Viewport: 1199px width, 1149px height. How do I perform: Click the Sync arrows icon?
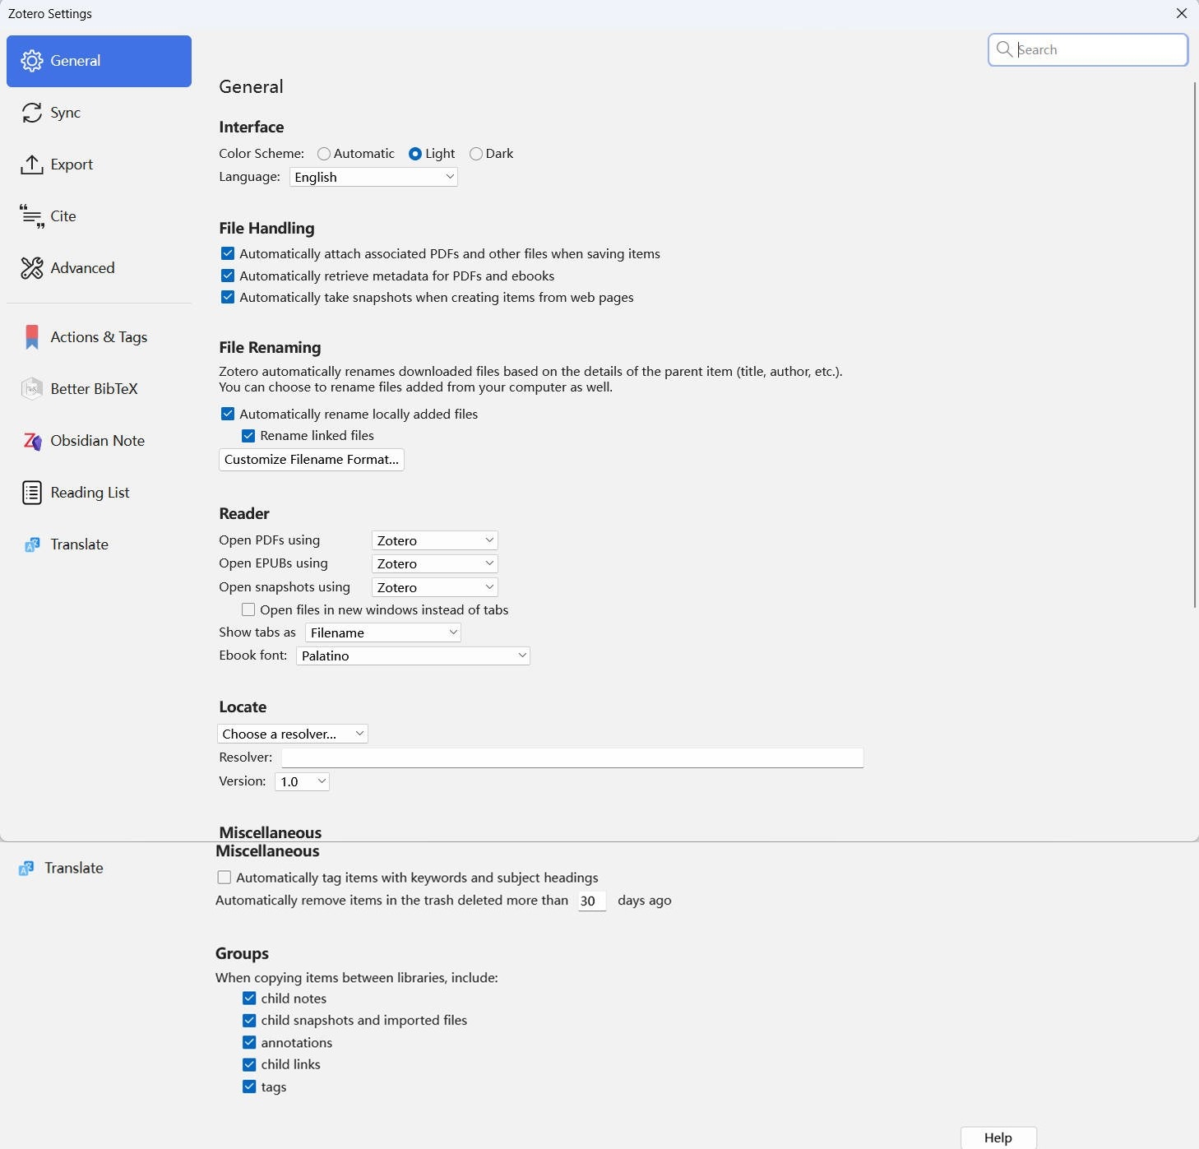pos(31,113)
